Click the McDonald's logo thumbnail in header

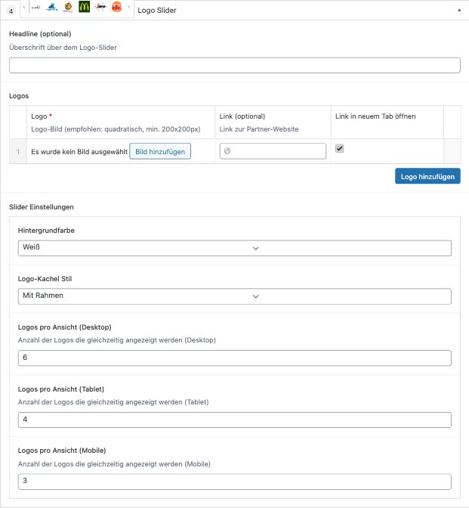point(84,8)
